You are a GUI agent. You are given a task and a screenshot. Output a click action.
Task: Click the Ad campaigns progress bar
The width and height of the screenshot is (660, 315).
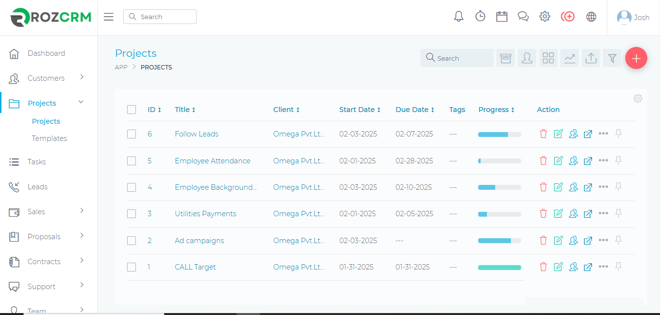coord(499,241)
